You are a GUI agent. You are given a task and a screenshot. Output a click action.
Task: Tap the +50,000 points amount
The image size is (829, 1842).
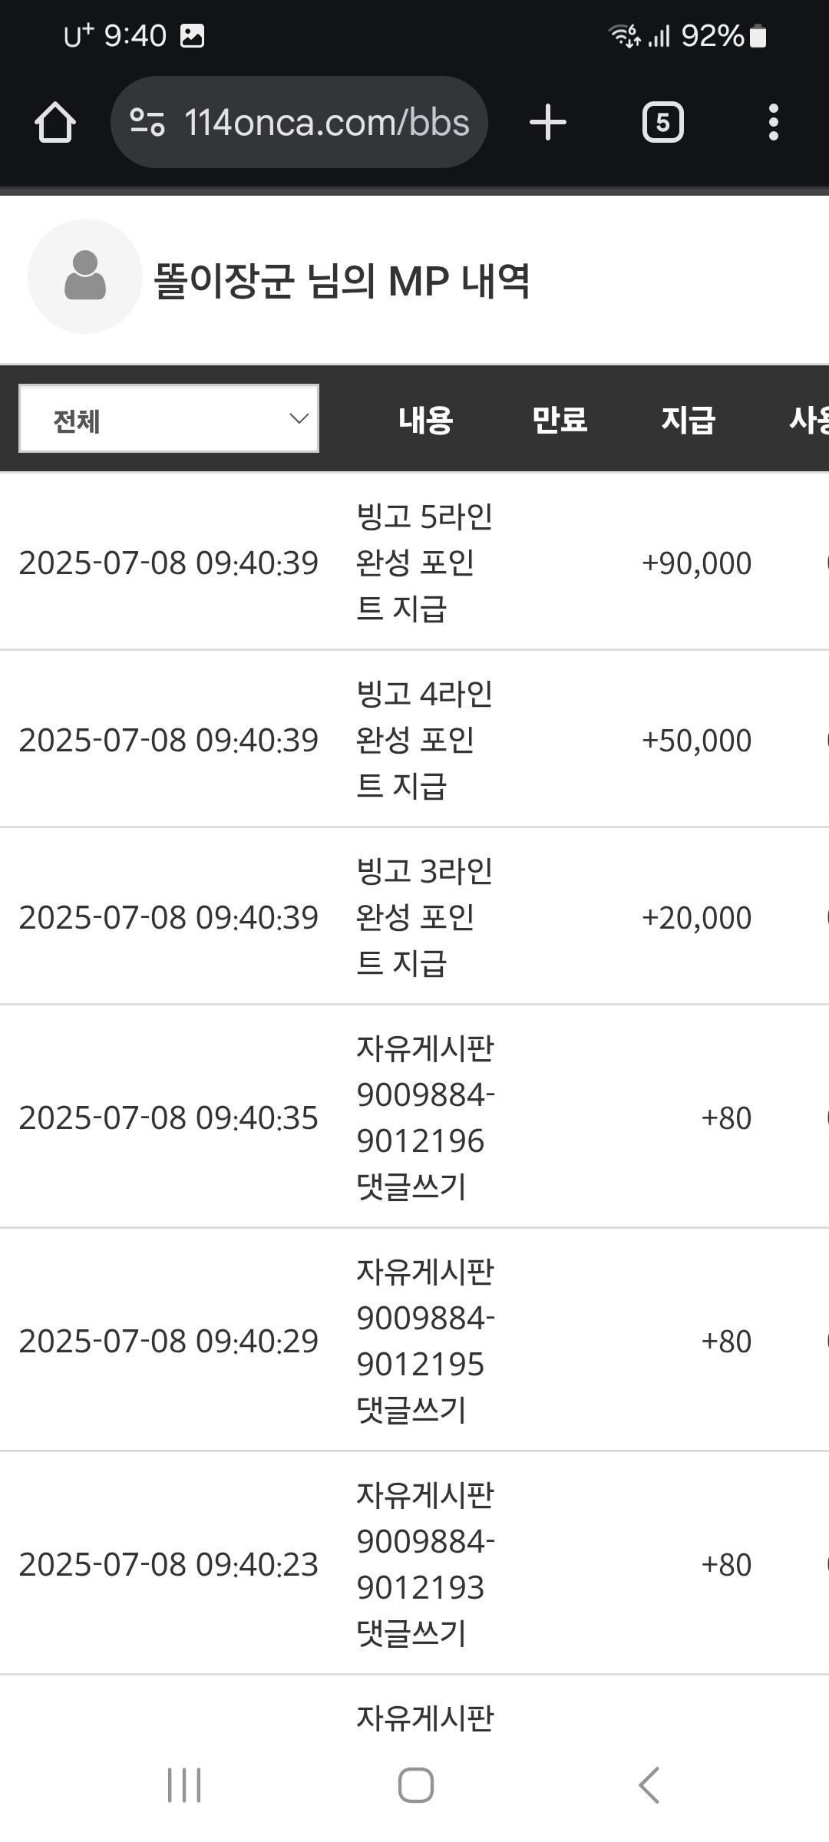point(696,741)
